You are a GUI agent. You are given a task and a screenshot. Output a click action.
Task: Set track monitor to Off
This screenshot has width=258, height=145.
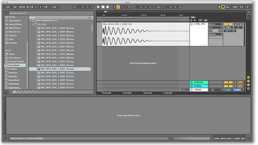point(220,31)
